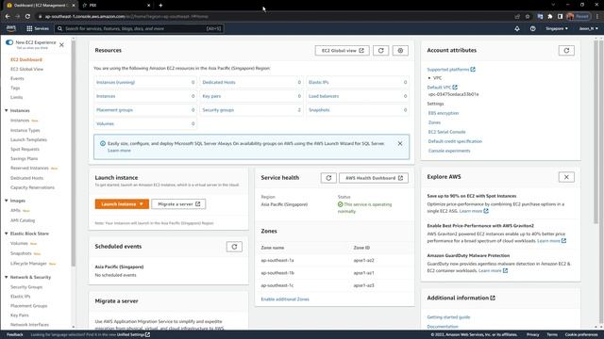
Task: Close the New EC2 Experience notice
Action: tap(61, 44)
